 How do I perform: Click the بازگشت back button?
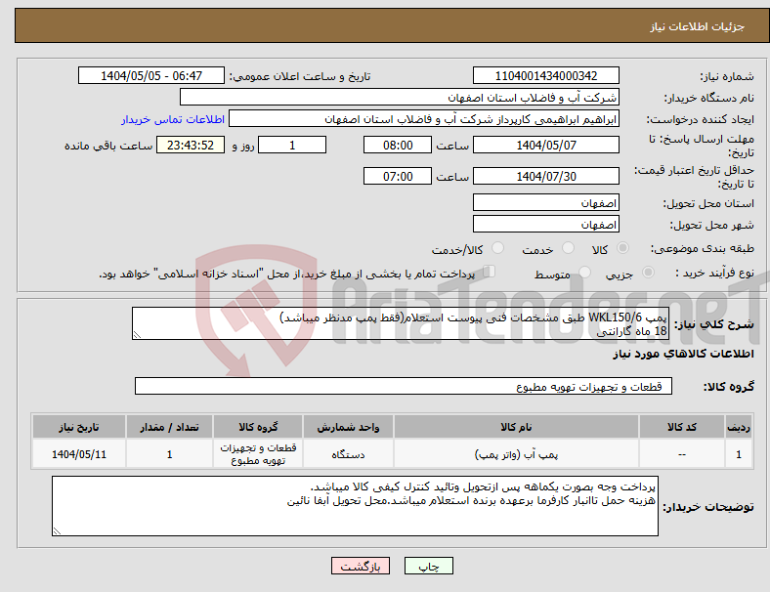pyautogui.click(x=361, y=566)
